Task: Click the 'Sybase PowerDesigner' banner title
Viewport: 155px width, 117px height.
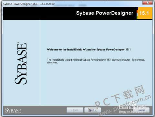Action: (x=105, y=13)
